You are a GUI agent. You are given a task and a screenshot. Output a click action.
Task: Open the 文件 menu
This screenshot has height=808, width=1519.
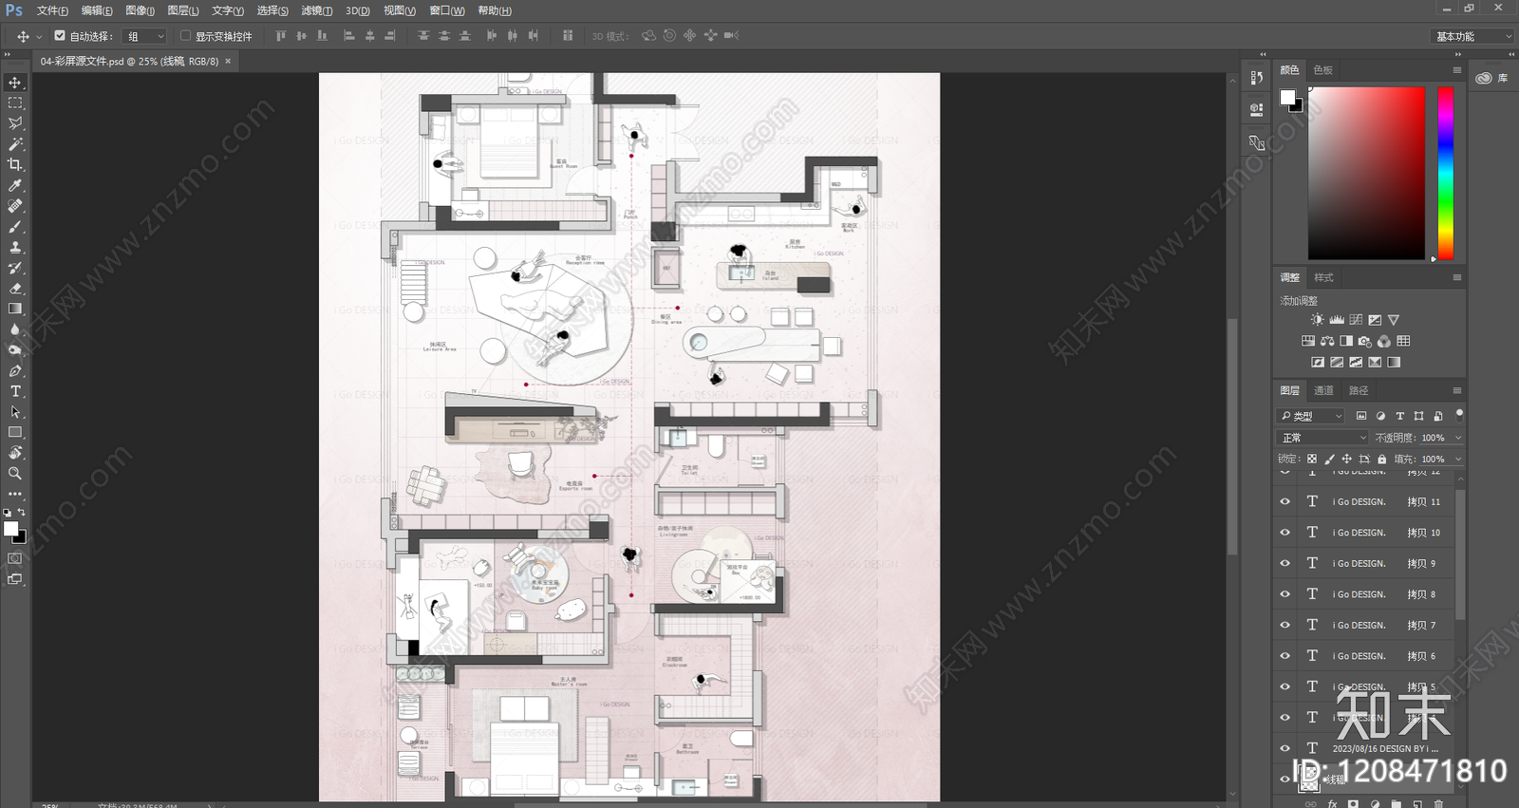[52, 10]
